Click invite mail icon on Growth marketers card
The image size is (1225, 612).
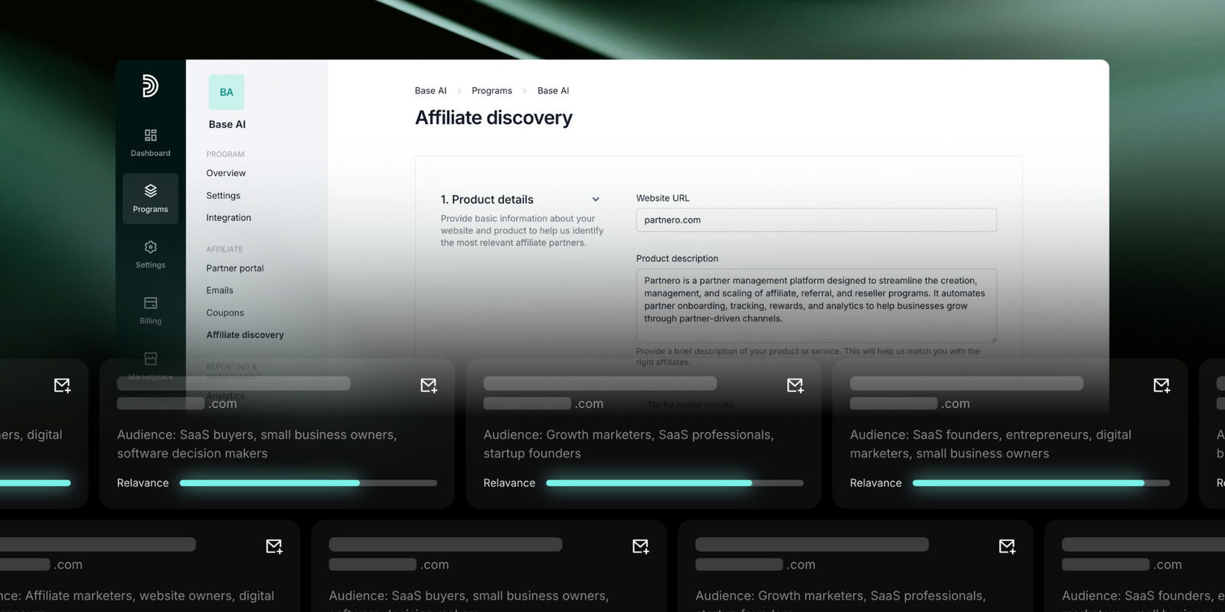[795, 386]
